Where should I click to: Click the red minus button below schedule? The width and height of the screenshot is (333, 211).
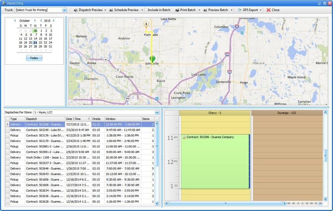320,203
